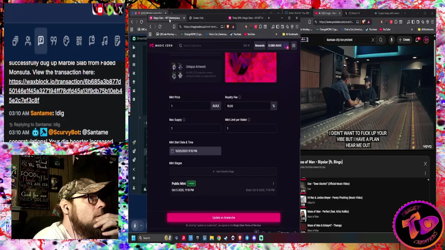Select the Unique Artwork collection type
This screenshot has width=445, height=250.
point(195,71)
